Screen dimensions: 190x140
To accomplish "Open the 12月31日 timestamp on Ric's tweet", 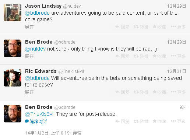I will point(177,71).
